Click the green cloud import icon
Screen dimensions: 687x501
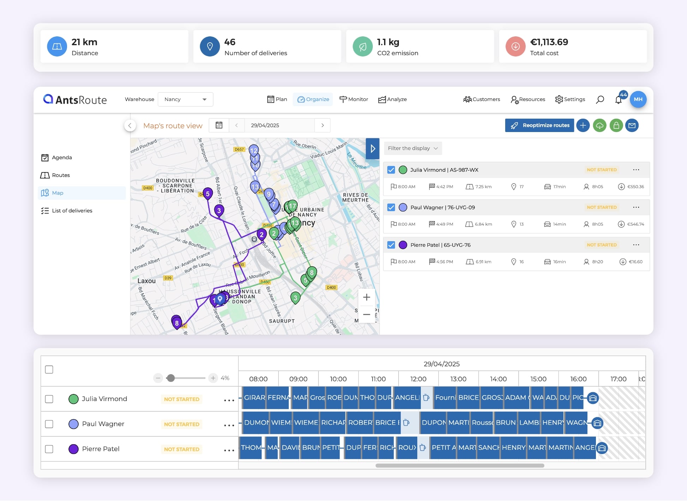pyautogui.click(x=599, y=125)
